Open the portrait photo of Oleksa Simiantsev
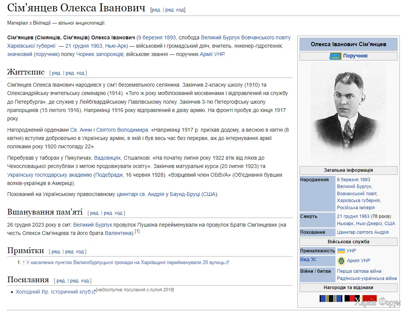The width and height of the screenshot is (407, 311). click(348, 114)
